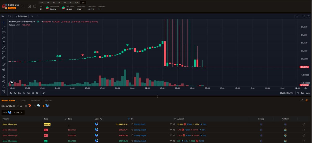Filter by trader in the $1,099,910.91 row
The width and height of the screenshot is (312, 143).
[171, 124]
